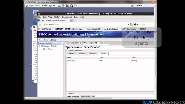The width and height of the screenshot is (185, 104).
Task: Close the Metaspace [TAS301] tab with its close box
Action: (80, 43)
